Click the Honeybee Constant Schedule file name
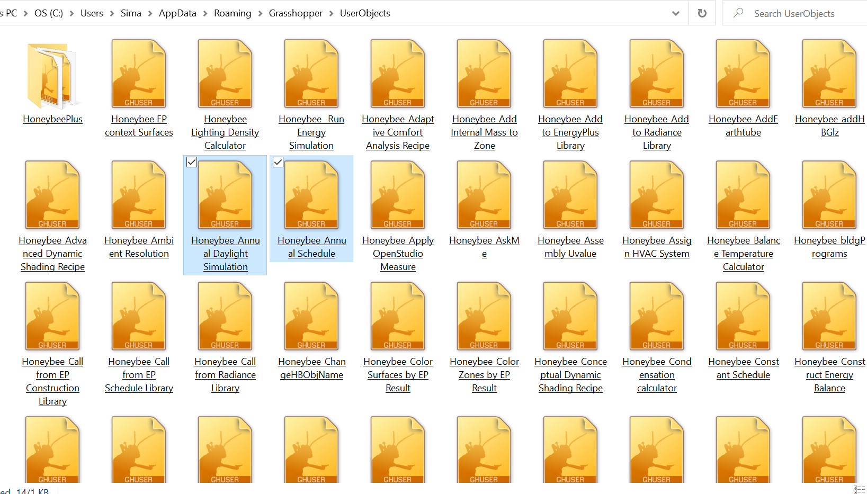 pos(743,368)
